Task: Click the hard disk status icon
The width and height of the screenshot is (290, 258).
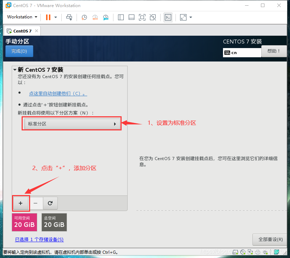Action: click(x=235, y=252)
